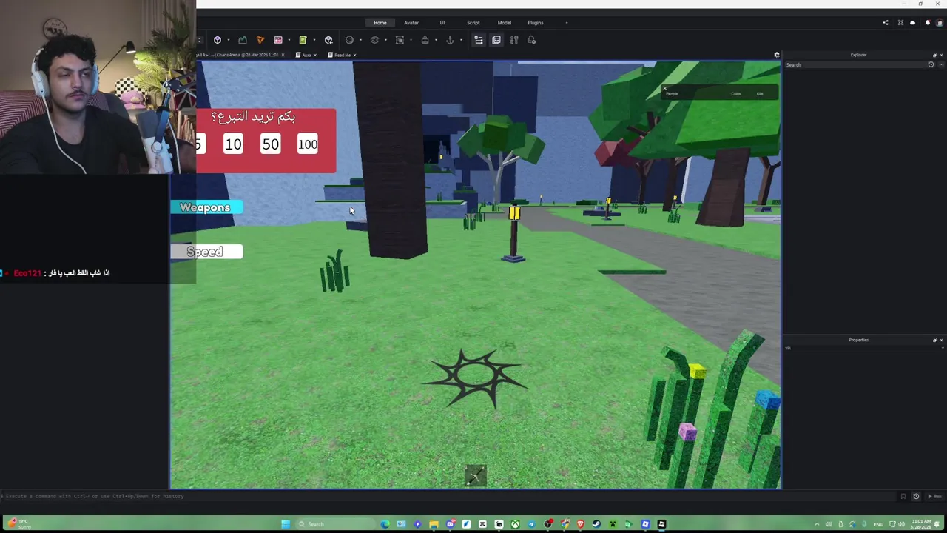Screen dimensions: 947x533
Task: Expand the Material dropdown arrow
Action: tap(360, 40)
